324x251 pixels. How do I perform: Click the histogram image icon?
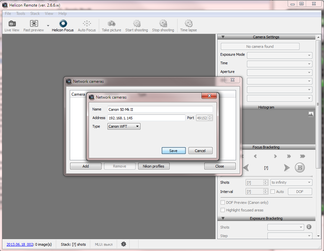[311, 114]
